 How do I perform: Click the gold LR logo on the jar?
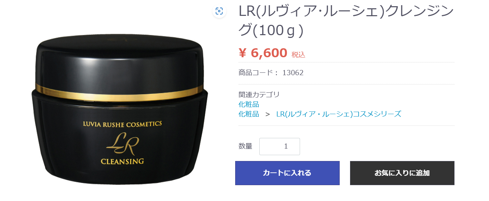(122, 144)
